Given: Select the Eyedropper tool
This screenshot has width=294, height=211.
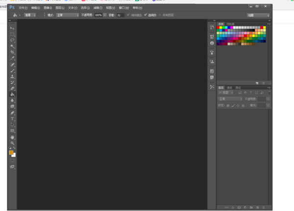Looking at the screenshot, I should point(12,58).
